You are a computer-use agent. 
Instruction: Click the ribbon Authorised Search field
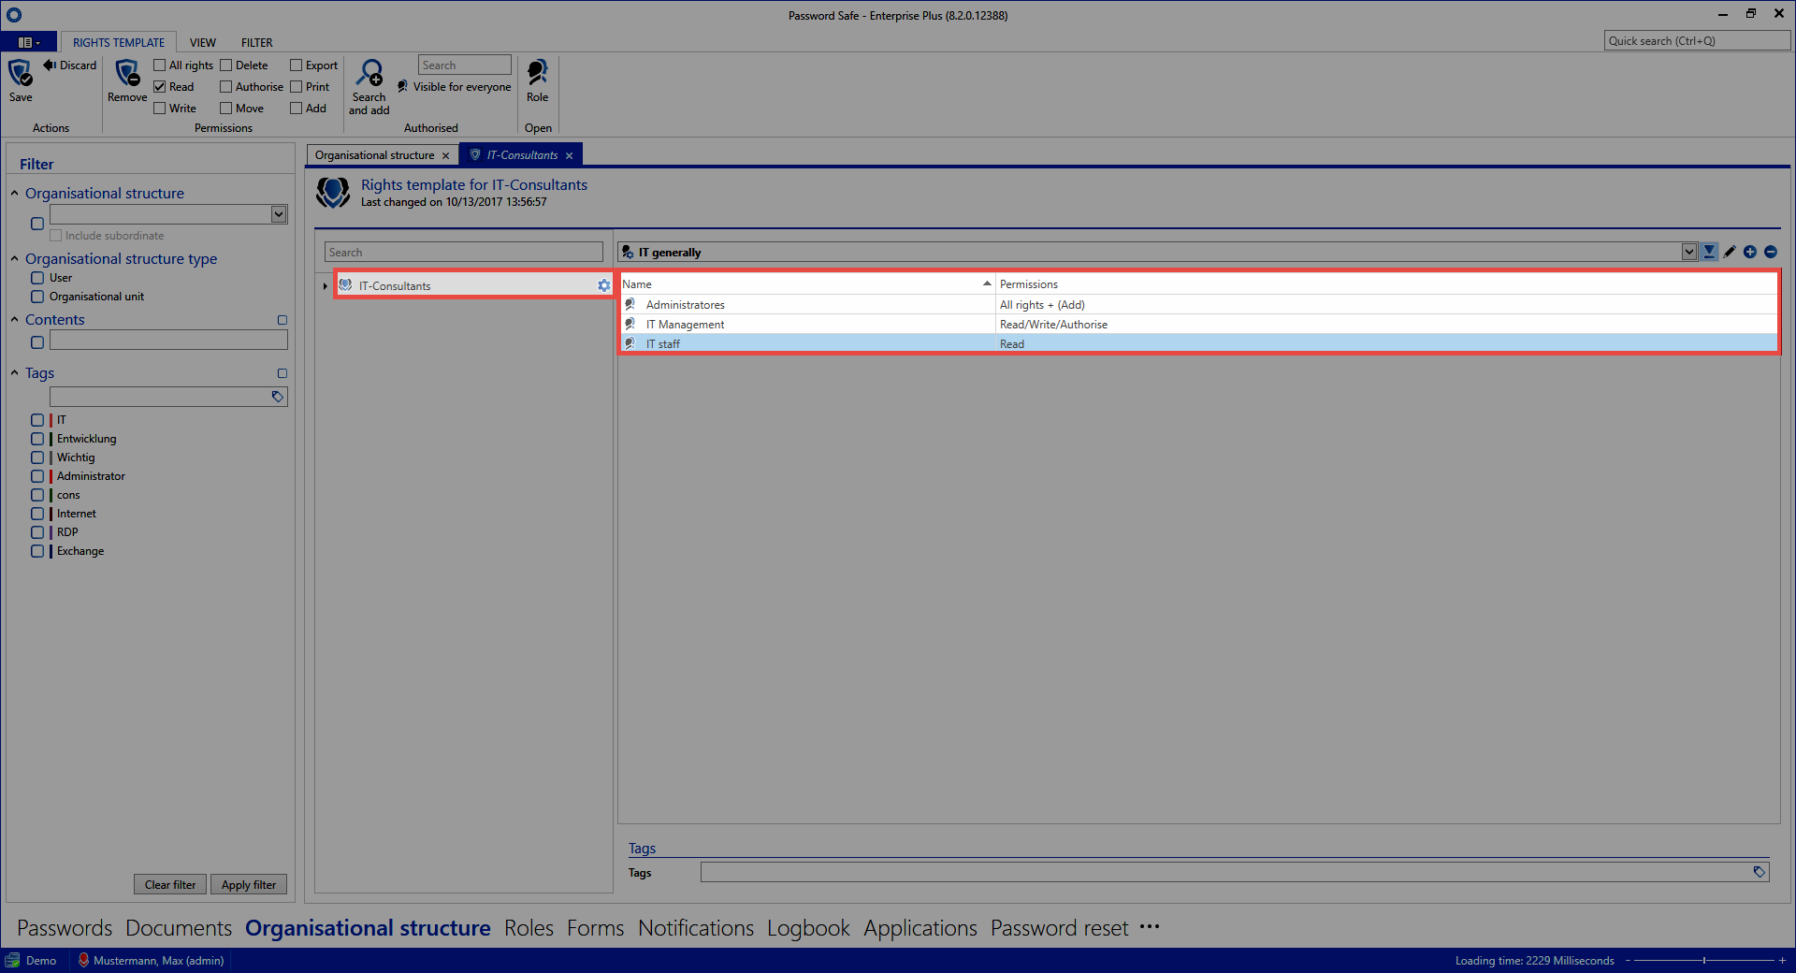tap(465, 65)
